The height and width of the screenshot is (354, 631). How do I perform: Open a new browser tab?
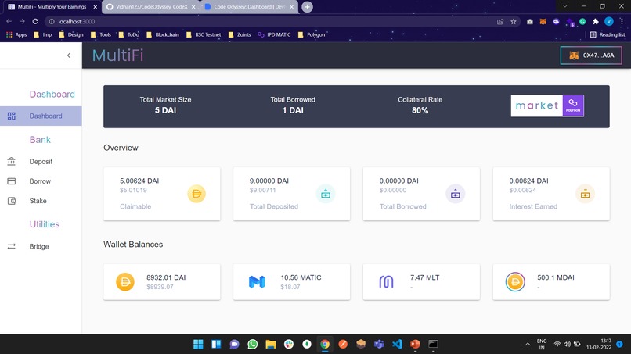pos(307,7)
